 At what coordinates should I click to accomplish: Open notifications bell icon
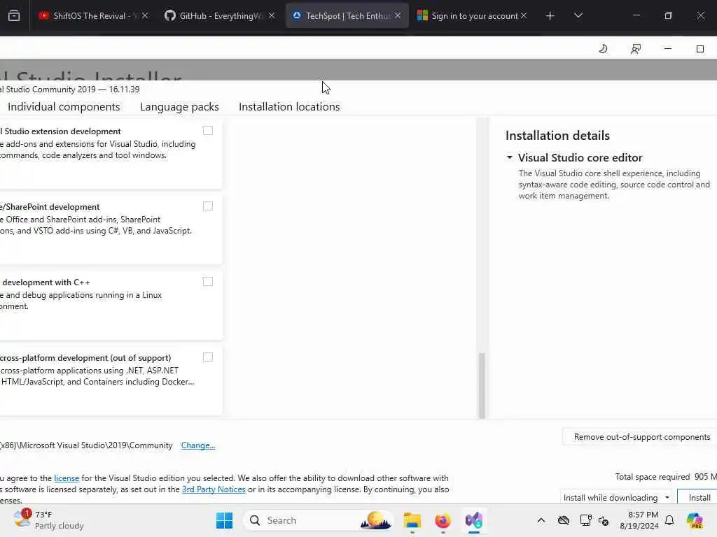(669, 520)
